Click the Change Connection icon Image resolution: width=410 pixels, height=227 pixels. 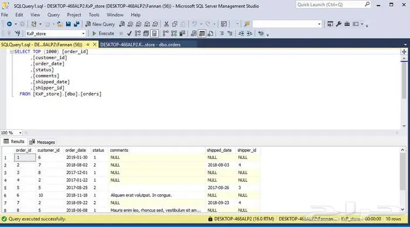coord(18,33)
